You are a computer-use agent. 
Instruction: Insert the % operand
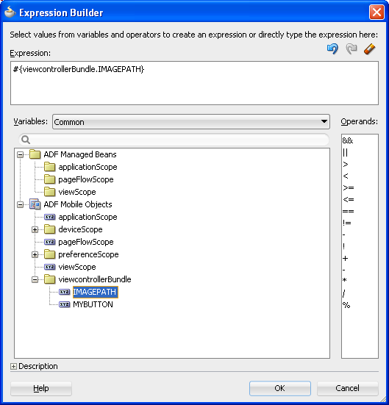pos(346,305)
